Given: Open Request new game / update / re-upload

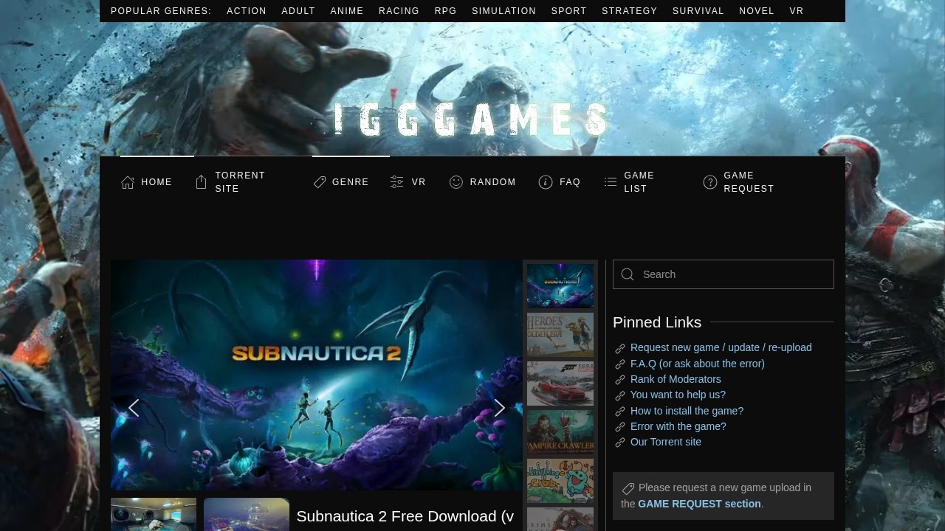Looking at the screenshot, I should (x=721, y=347).
